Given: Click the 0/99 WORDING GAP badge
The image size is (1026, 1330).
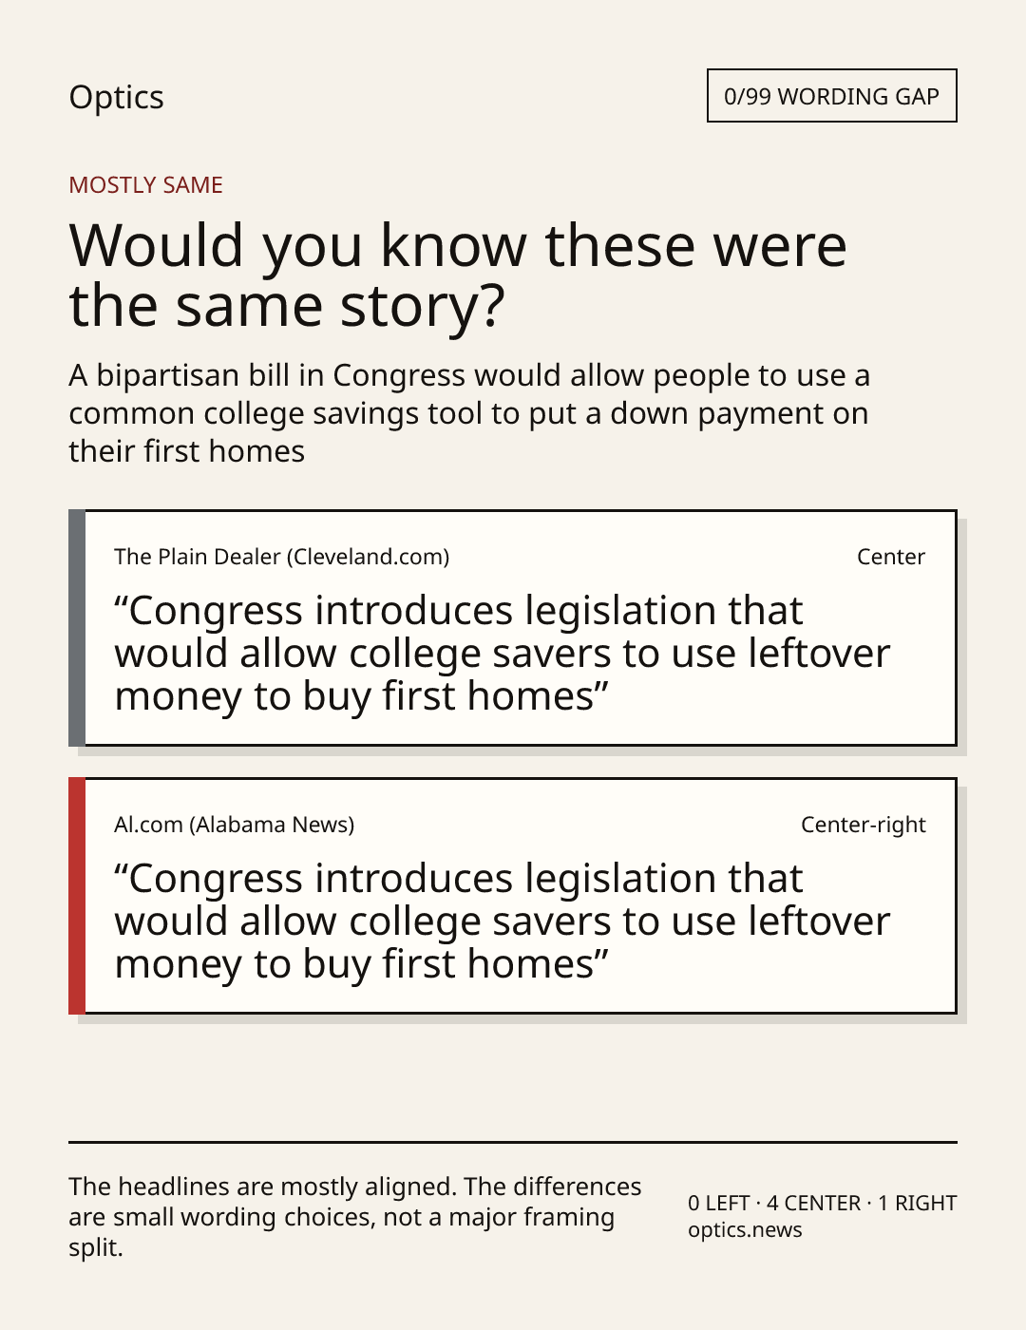Looking at the screenshot, I should [831, 96].
